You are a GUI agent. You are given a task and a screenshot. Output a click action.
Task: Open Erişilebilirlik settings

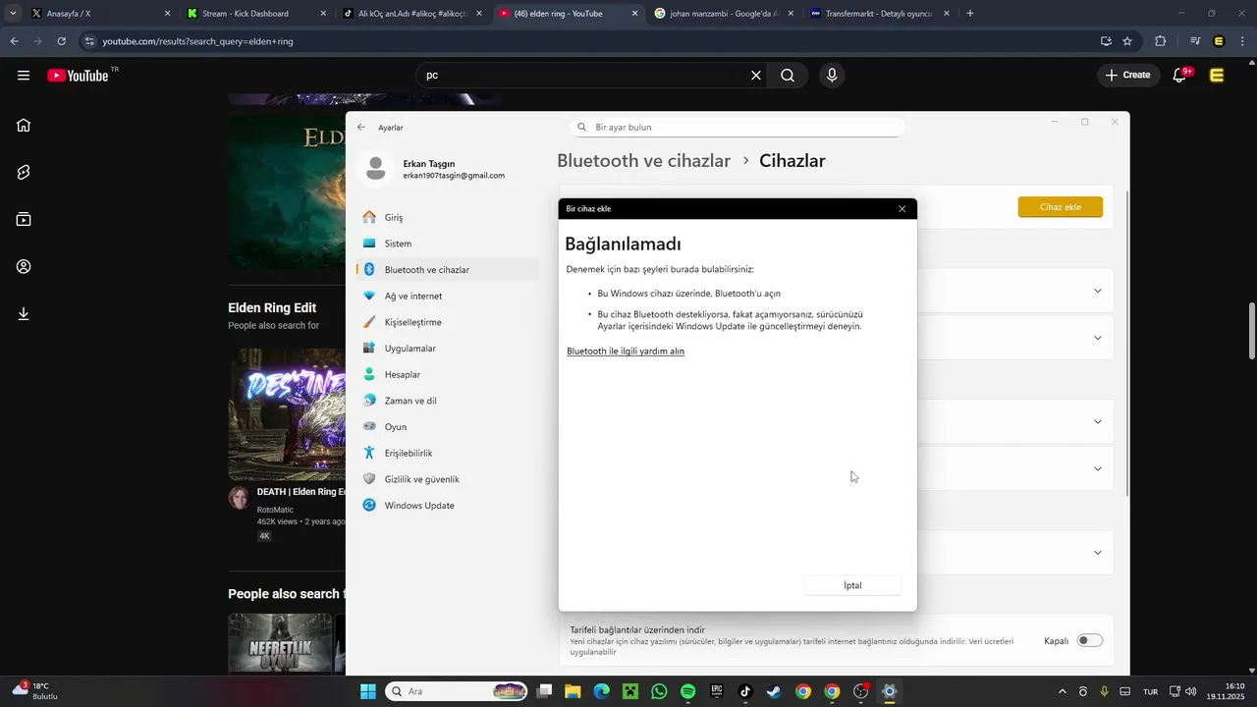tap(448, 453)
